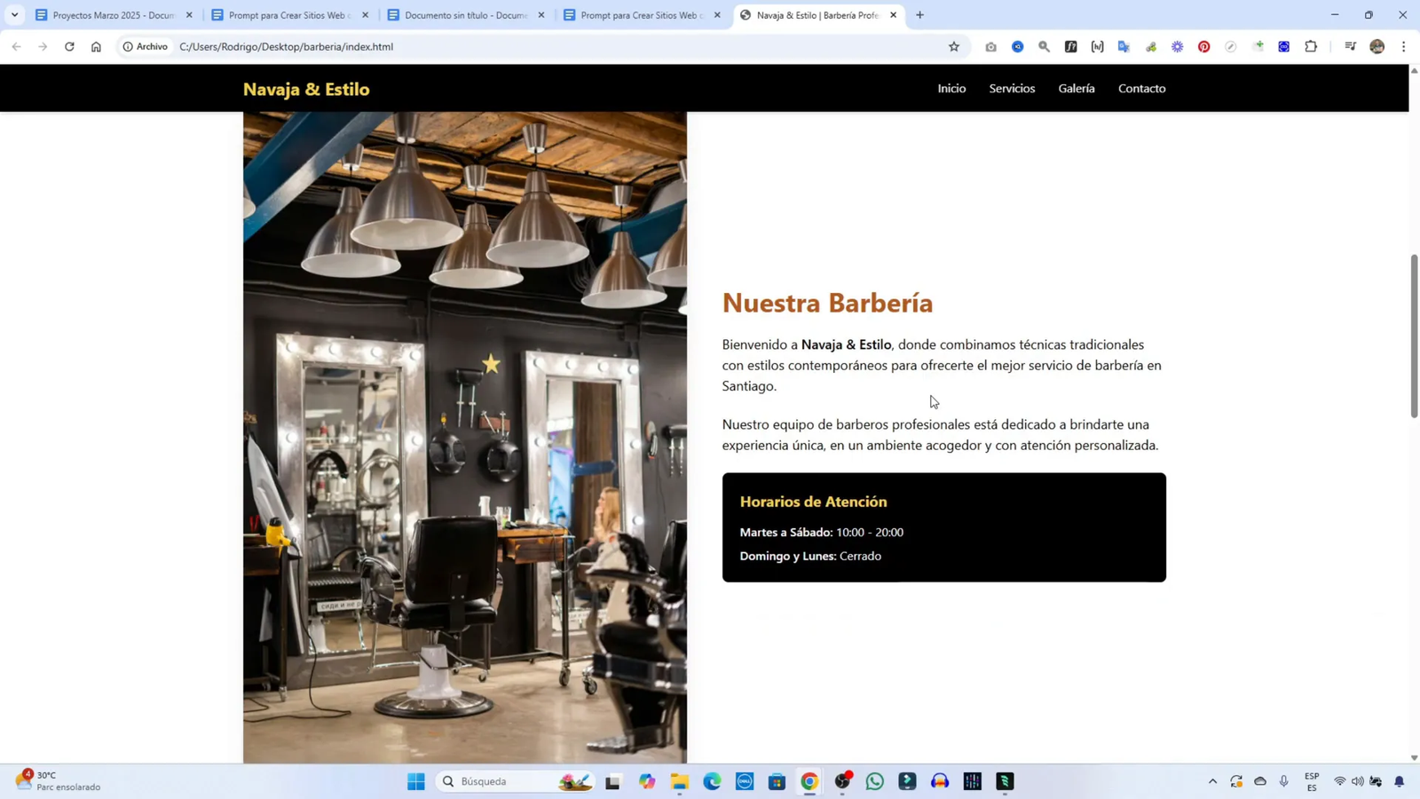Mute audio via the speaker tray icon

[x=1357, y=781]
